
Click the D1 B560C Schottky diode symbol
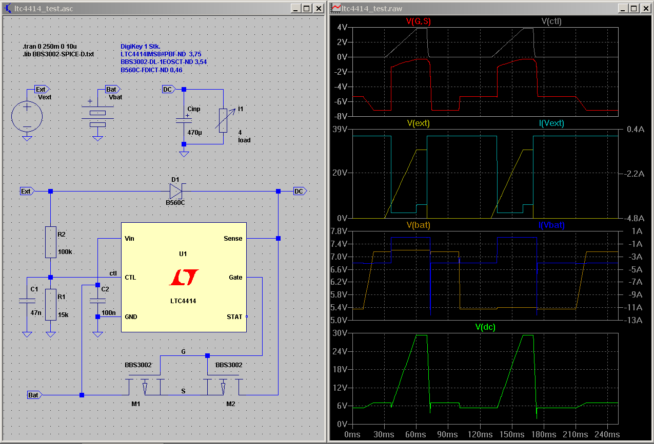pyautogui.click(x=176, y=191)
